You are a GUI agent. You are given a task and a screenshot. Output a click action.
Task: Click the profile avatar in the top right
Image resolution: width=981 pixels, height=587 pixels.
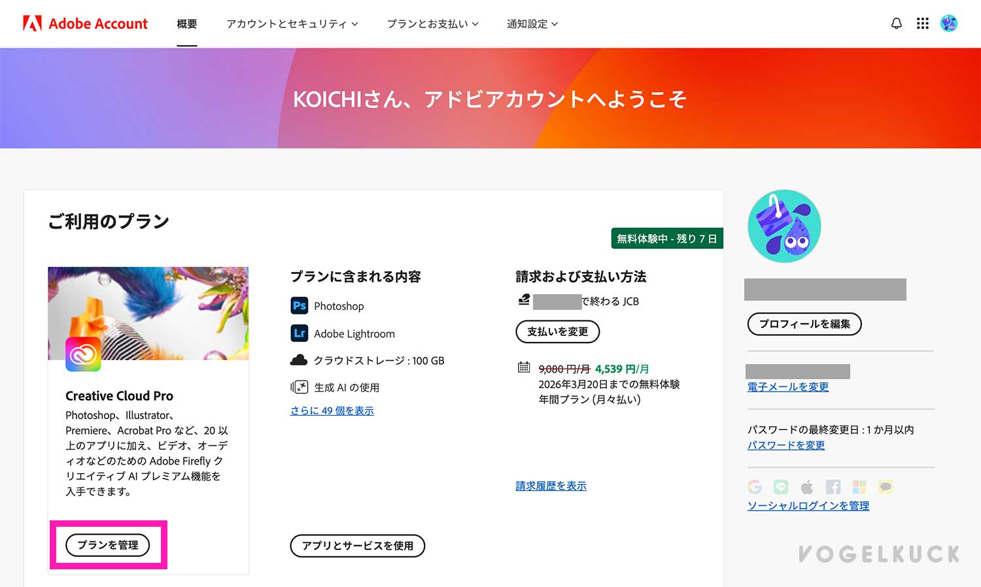tap(949, 24)
